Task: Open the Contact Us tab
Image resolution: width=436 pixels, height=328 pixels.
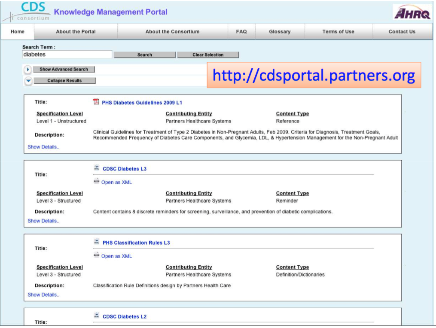Action: click(x=402, y=32)
